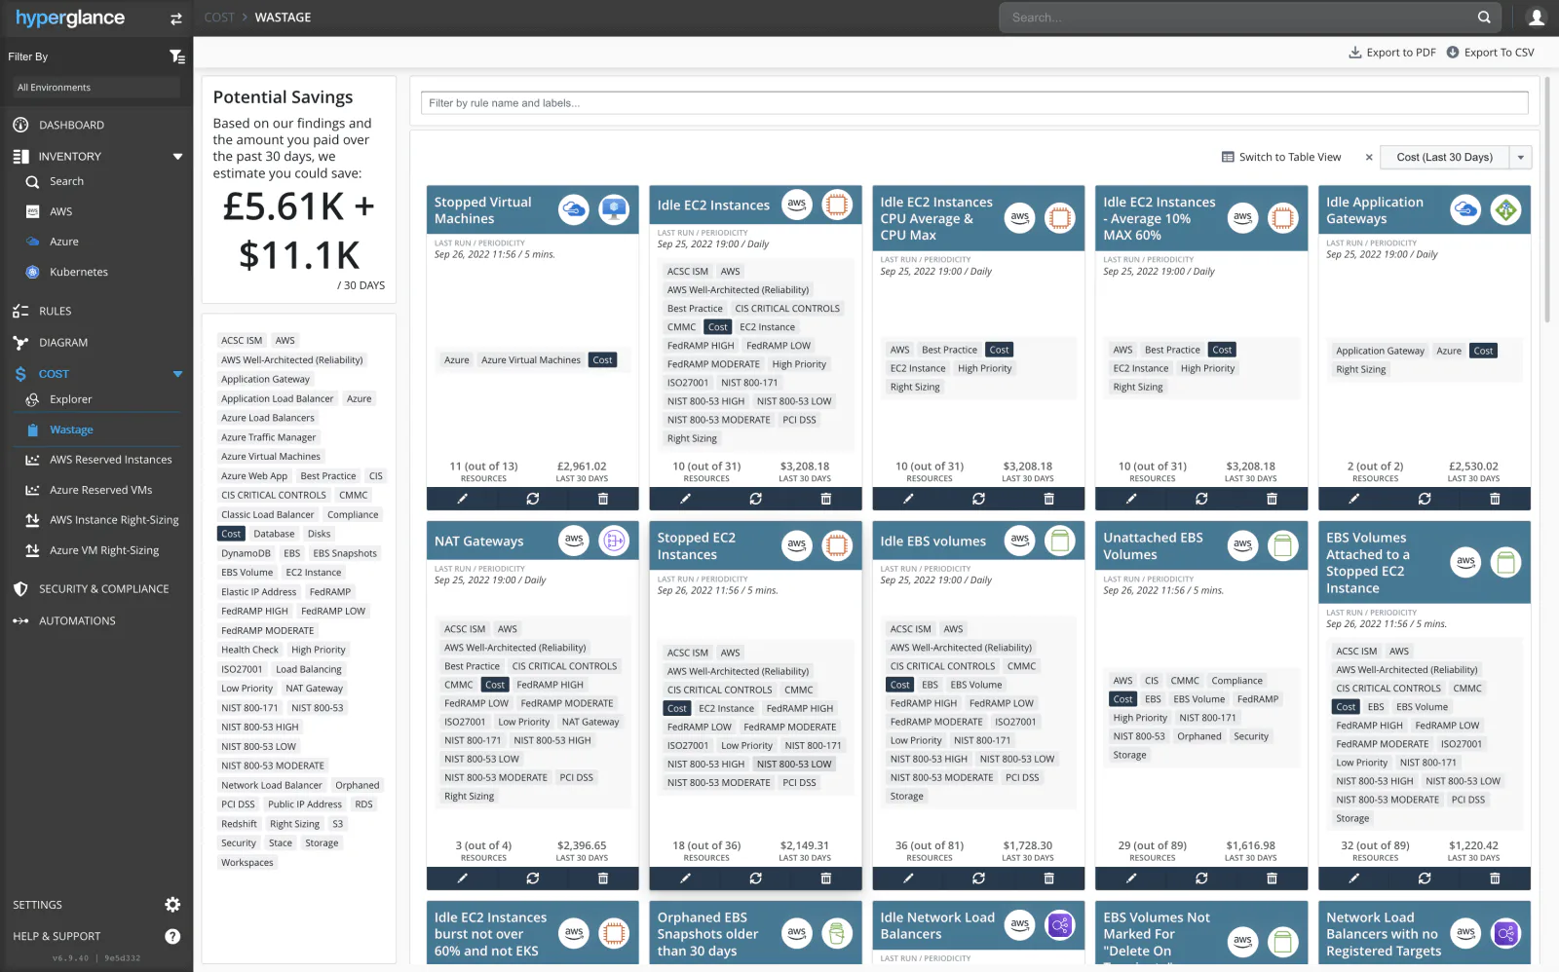Viewport: 1559px width, 972px height.
Task: Toggle the Orphaned filter tag
Action: pyautogui.click(x=358, y=784)
